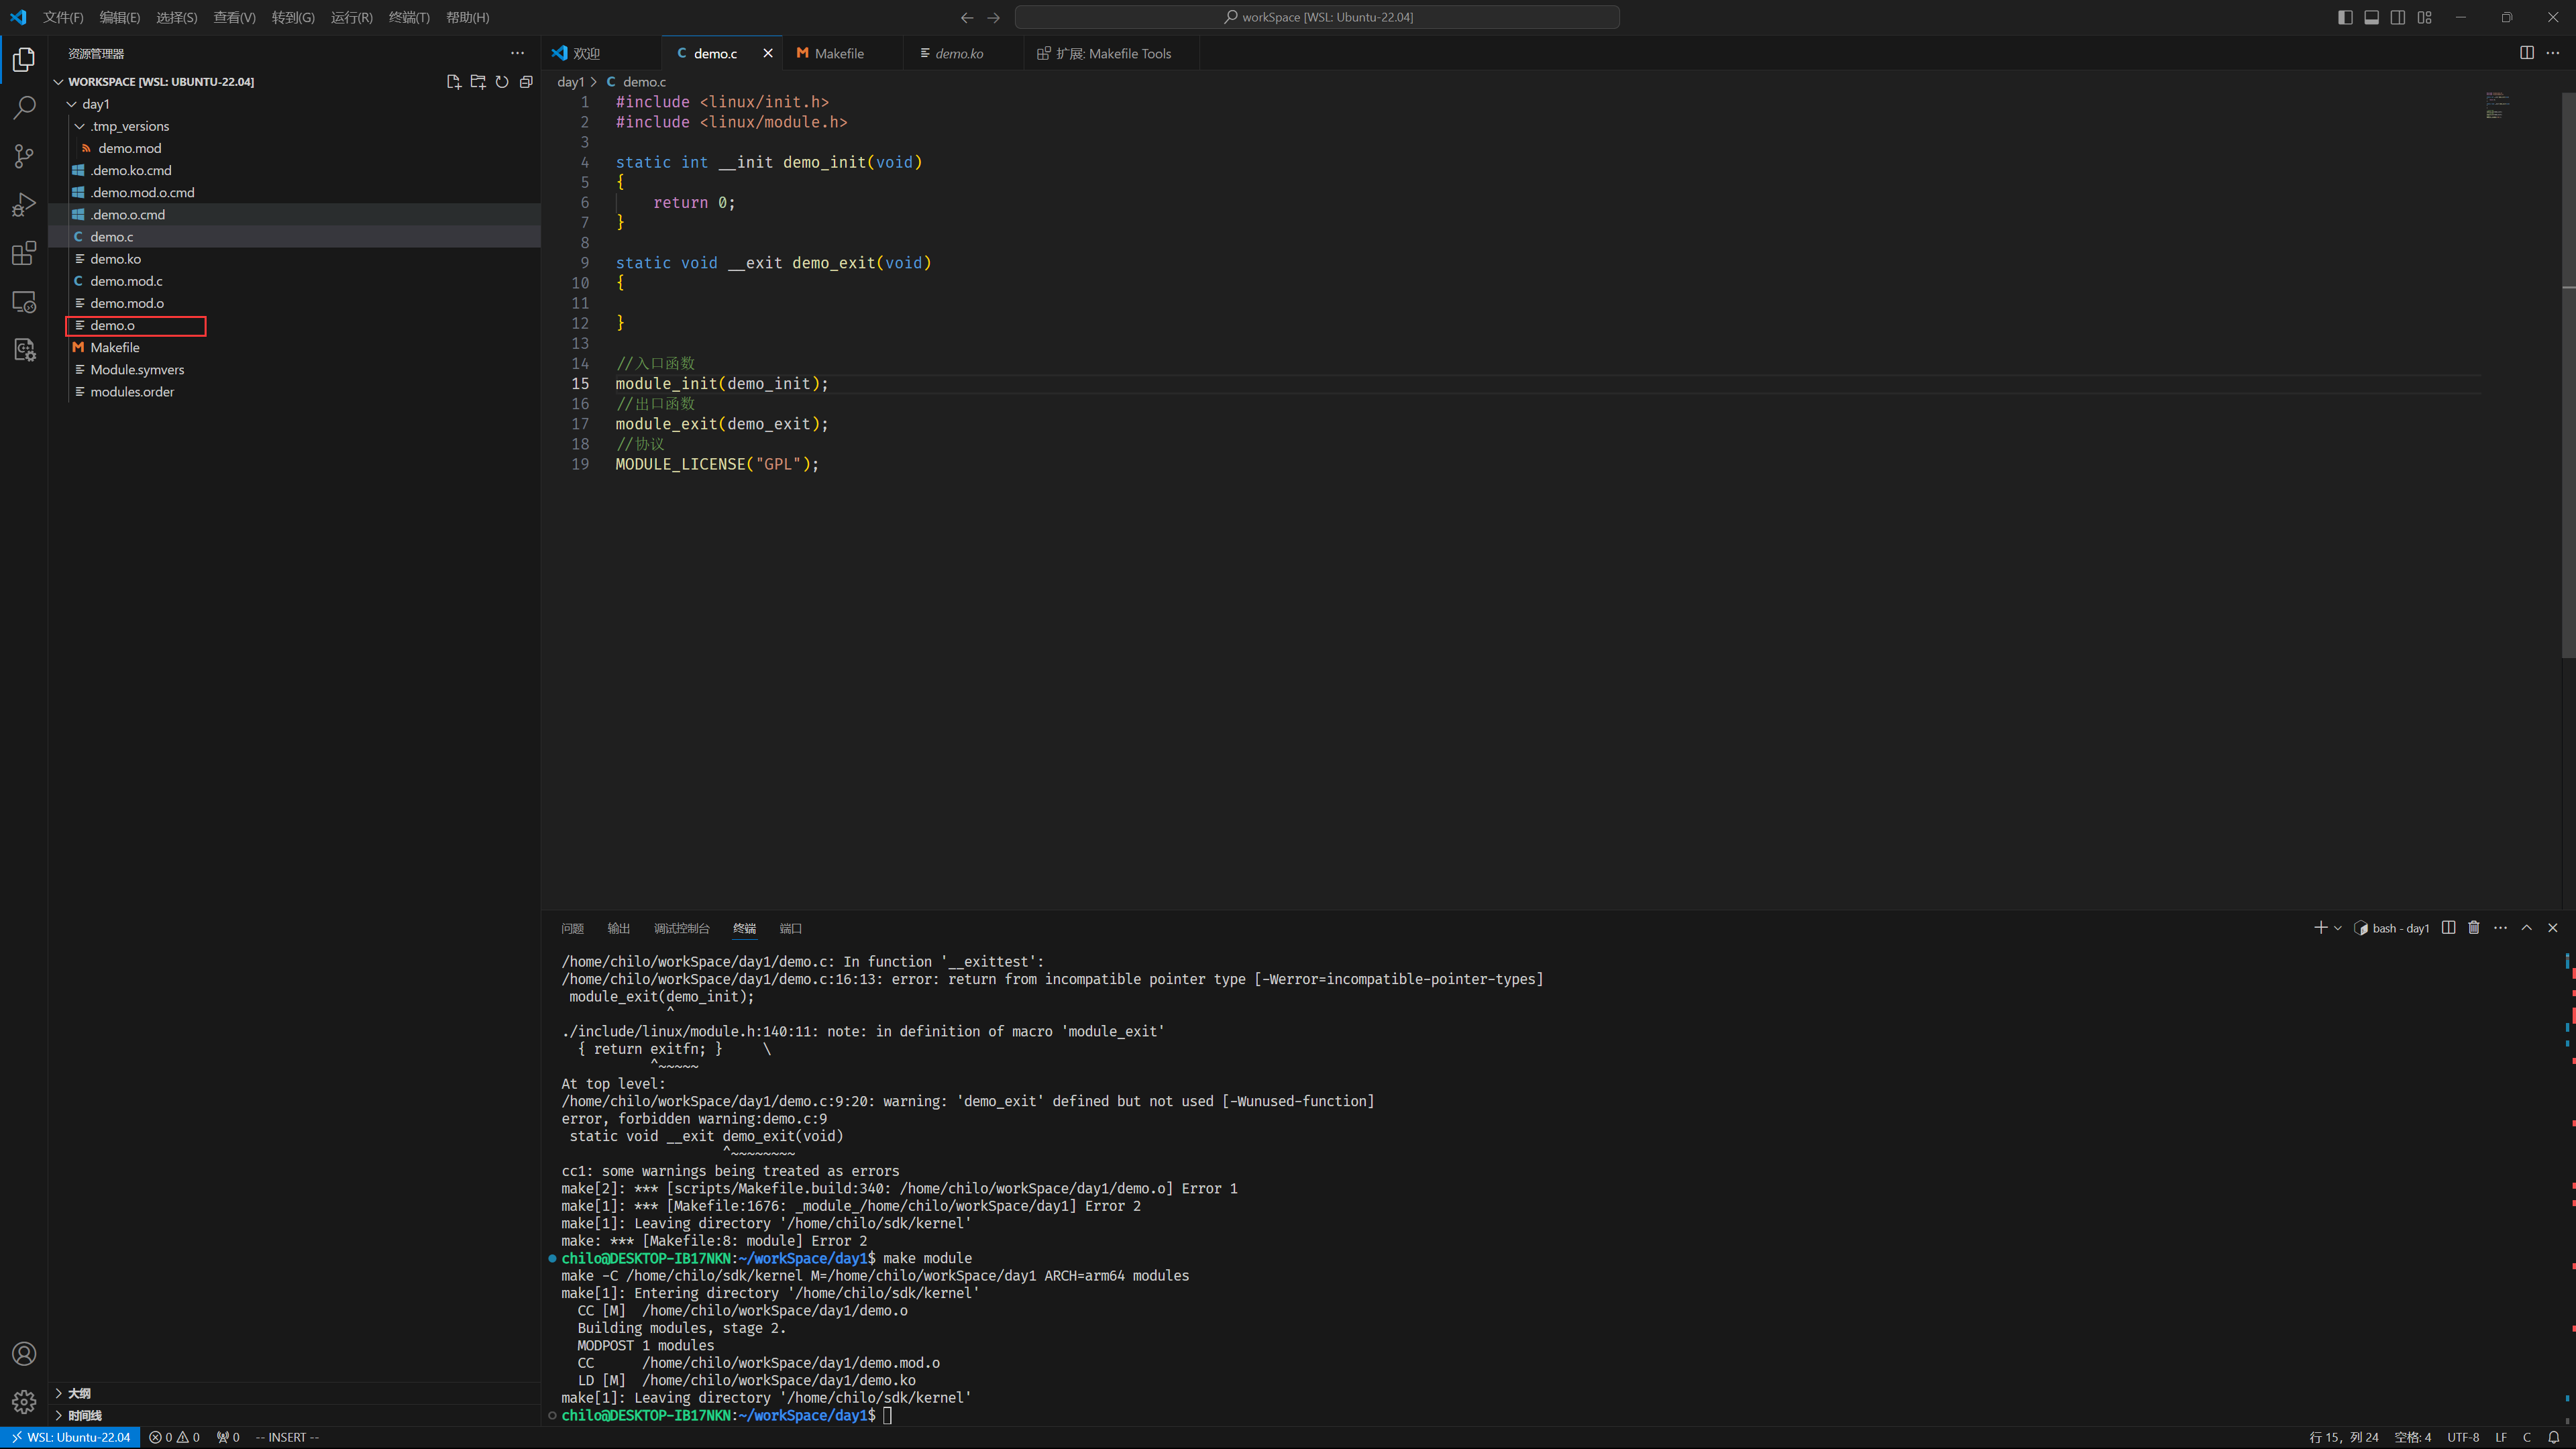Kill terminal with the trash icon
Image resolution: width=2576 pixels, height=1449 pixels.
point(2474,928)
